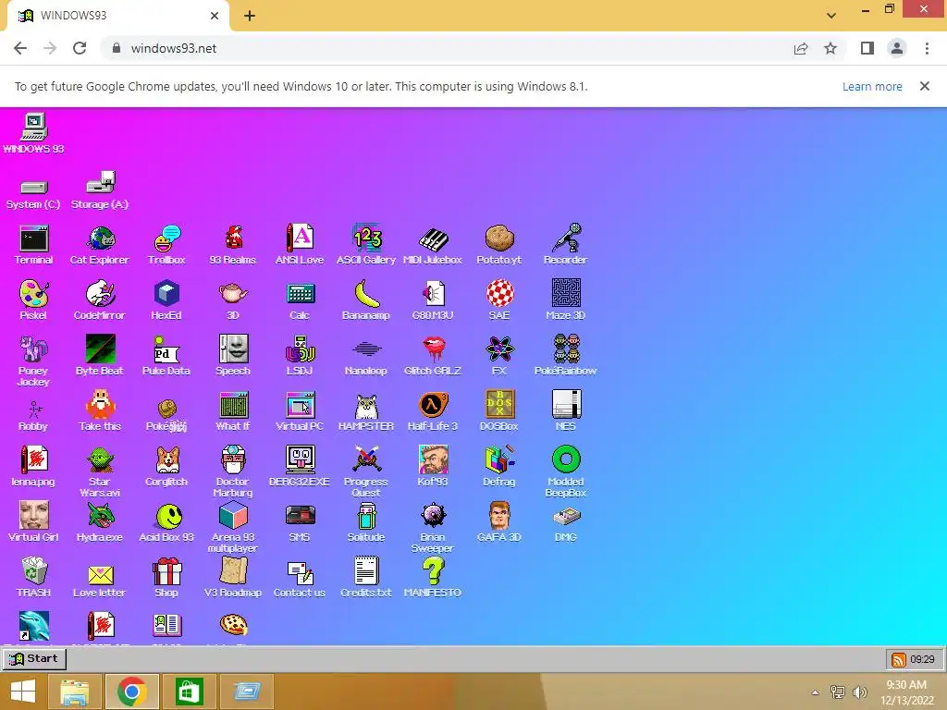Bookmark this page with star icon
Viewport: 947px width, 710px height.
click(830, 48)
